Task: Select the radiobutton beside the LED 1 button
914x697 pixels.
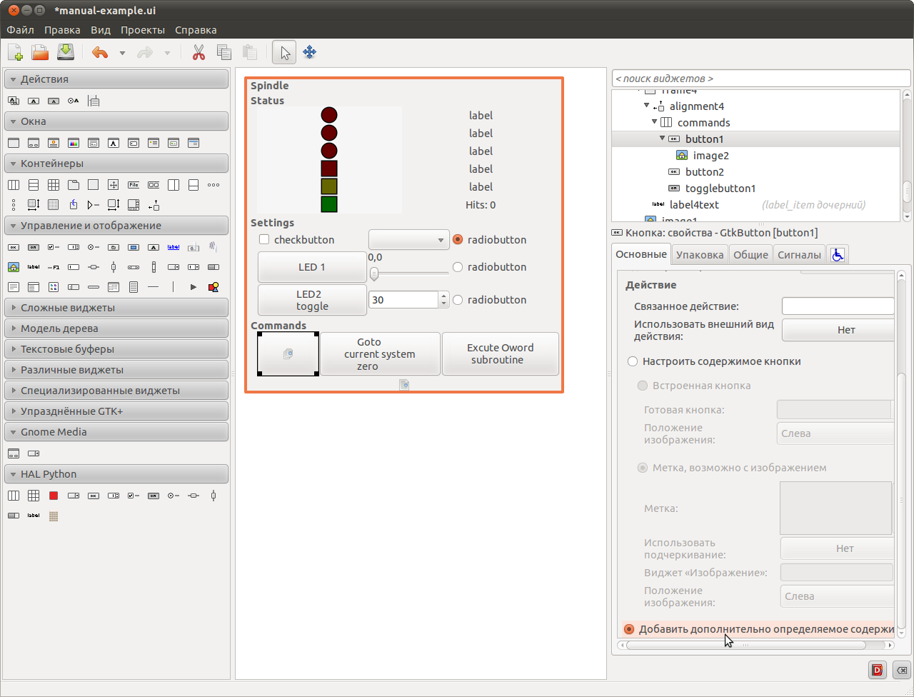Action: pyautogui.click(x=458, y=267)
